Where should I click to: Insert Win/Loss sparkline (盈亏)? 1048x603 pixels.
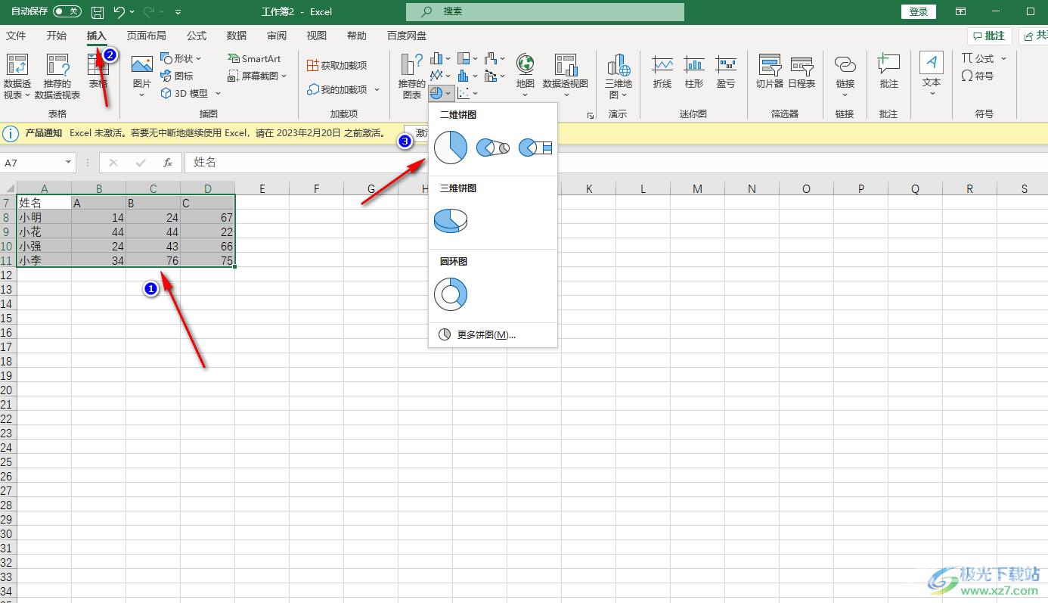[726, 72]
